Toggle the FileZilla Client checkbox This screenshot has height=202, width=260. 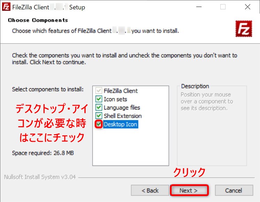pyautogui.click(x=99, y=90)
